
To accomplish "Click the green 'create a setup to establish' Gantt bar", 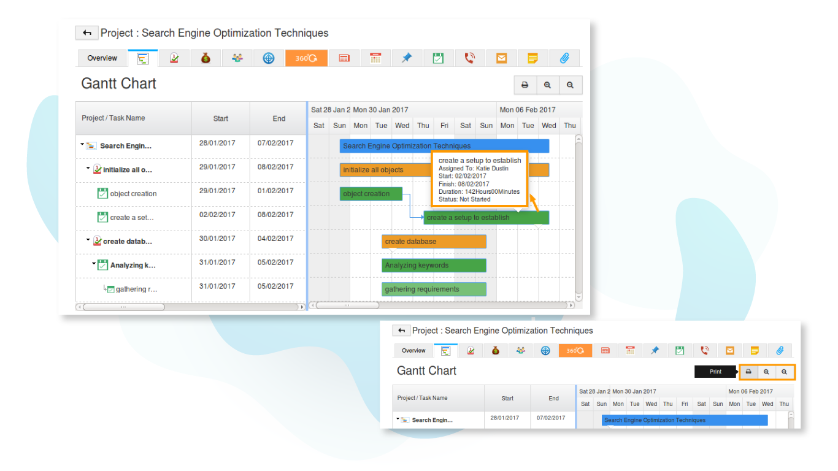I will [x=486, y=218].
